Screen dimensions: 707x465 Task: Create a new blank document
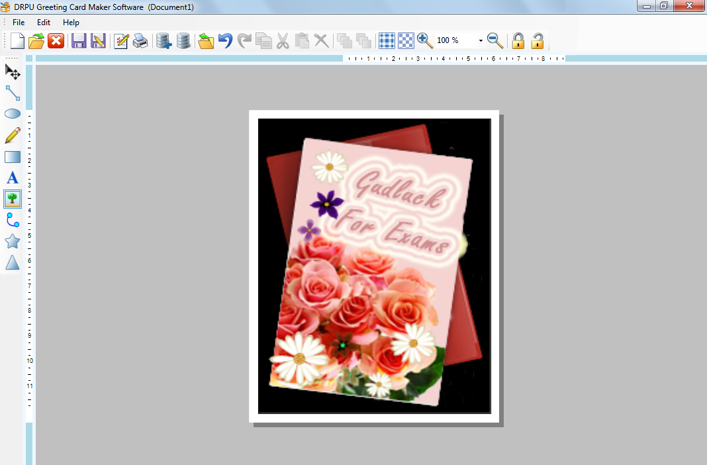coord(17,40)
